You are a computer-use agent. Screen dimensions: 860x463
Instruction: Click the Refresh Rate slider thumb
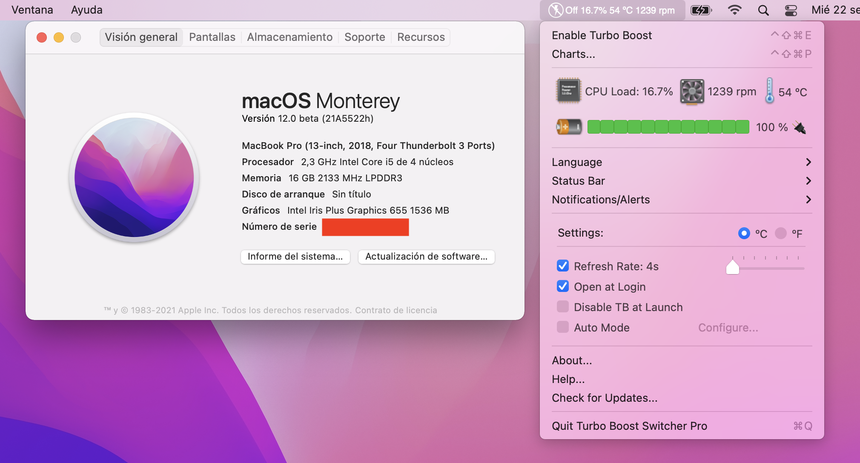pyautogui.click(x=733, y=267)
